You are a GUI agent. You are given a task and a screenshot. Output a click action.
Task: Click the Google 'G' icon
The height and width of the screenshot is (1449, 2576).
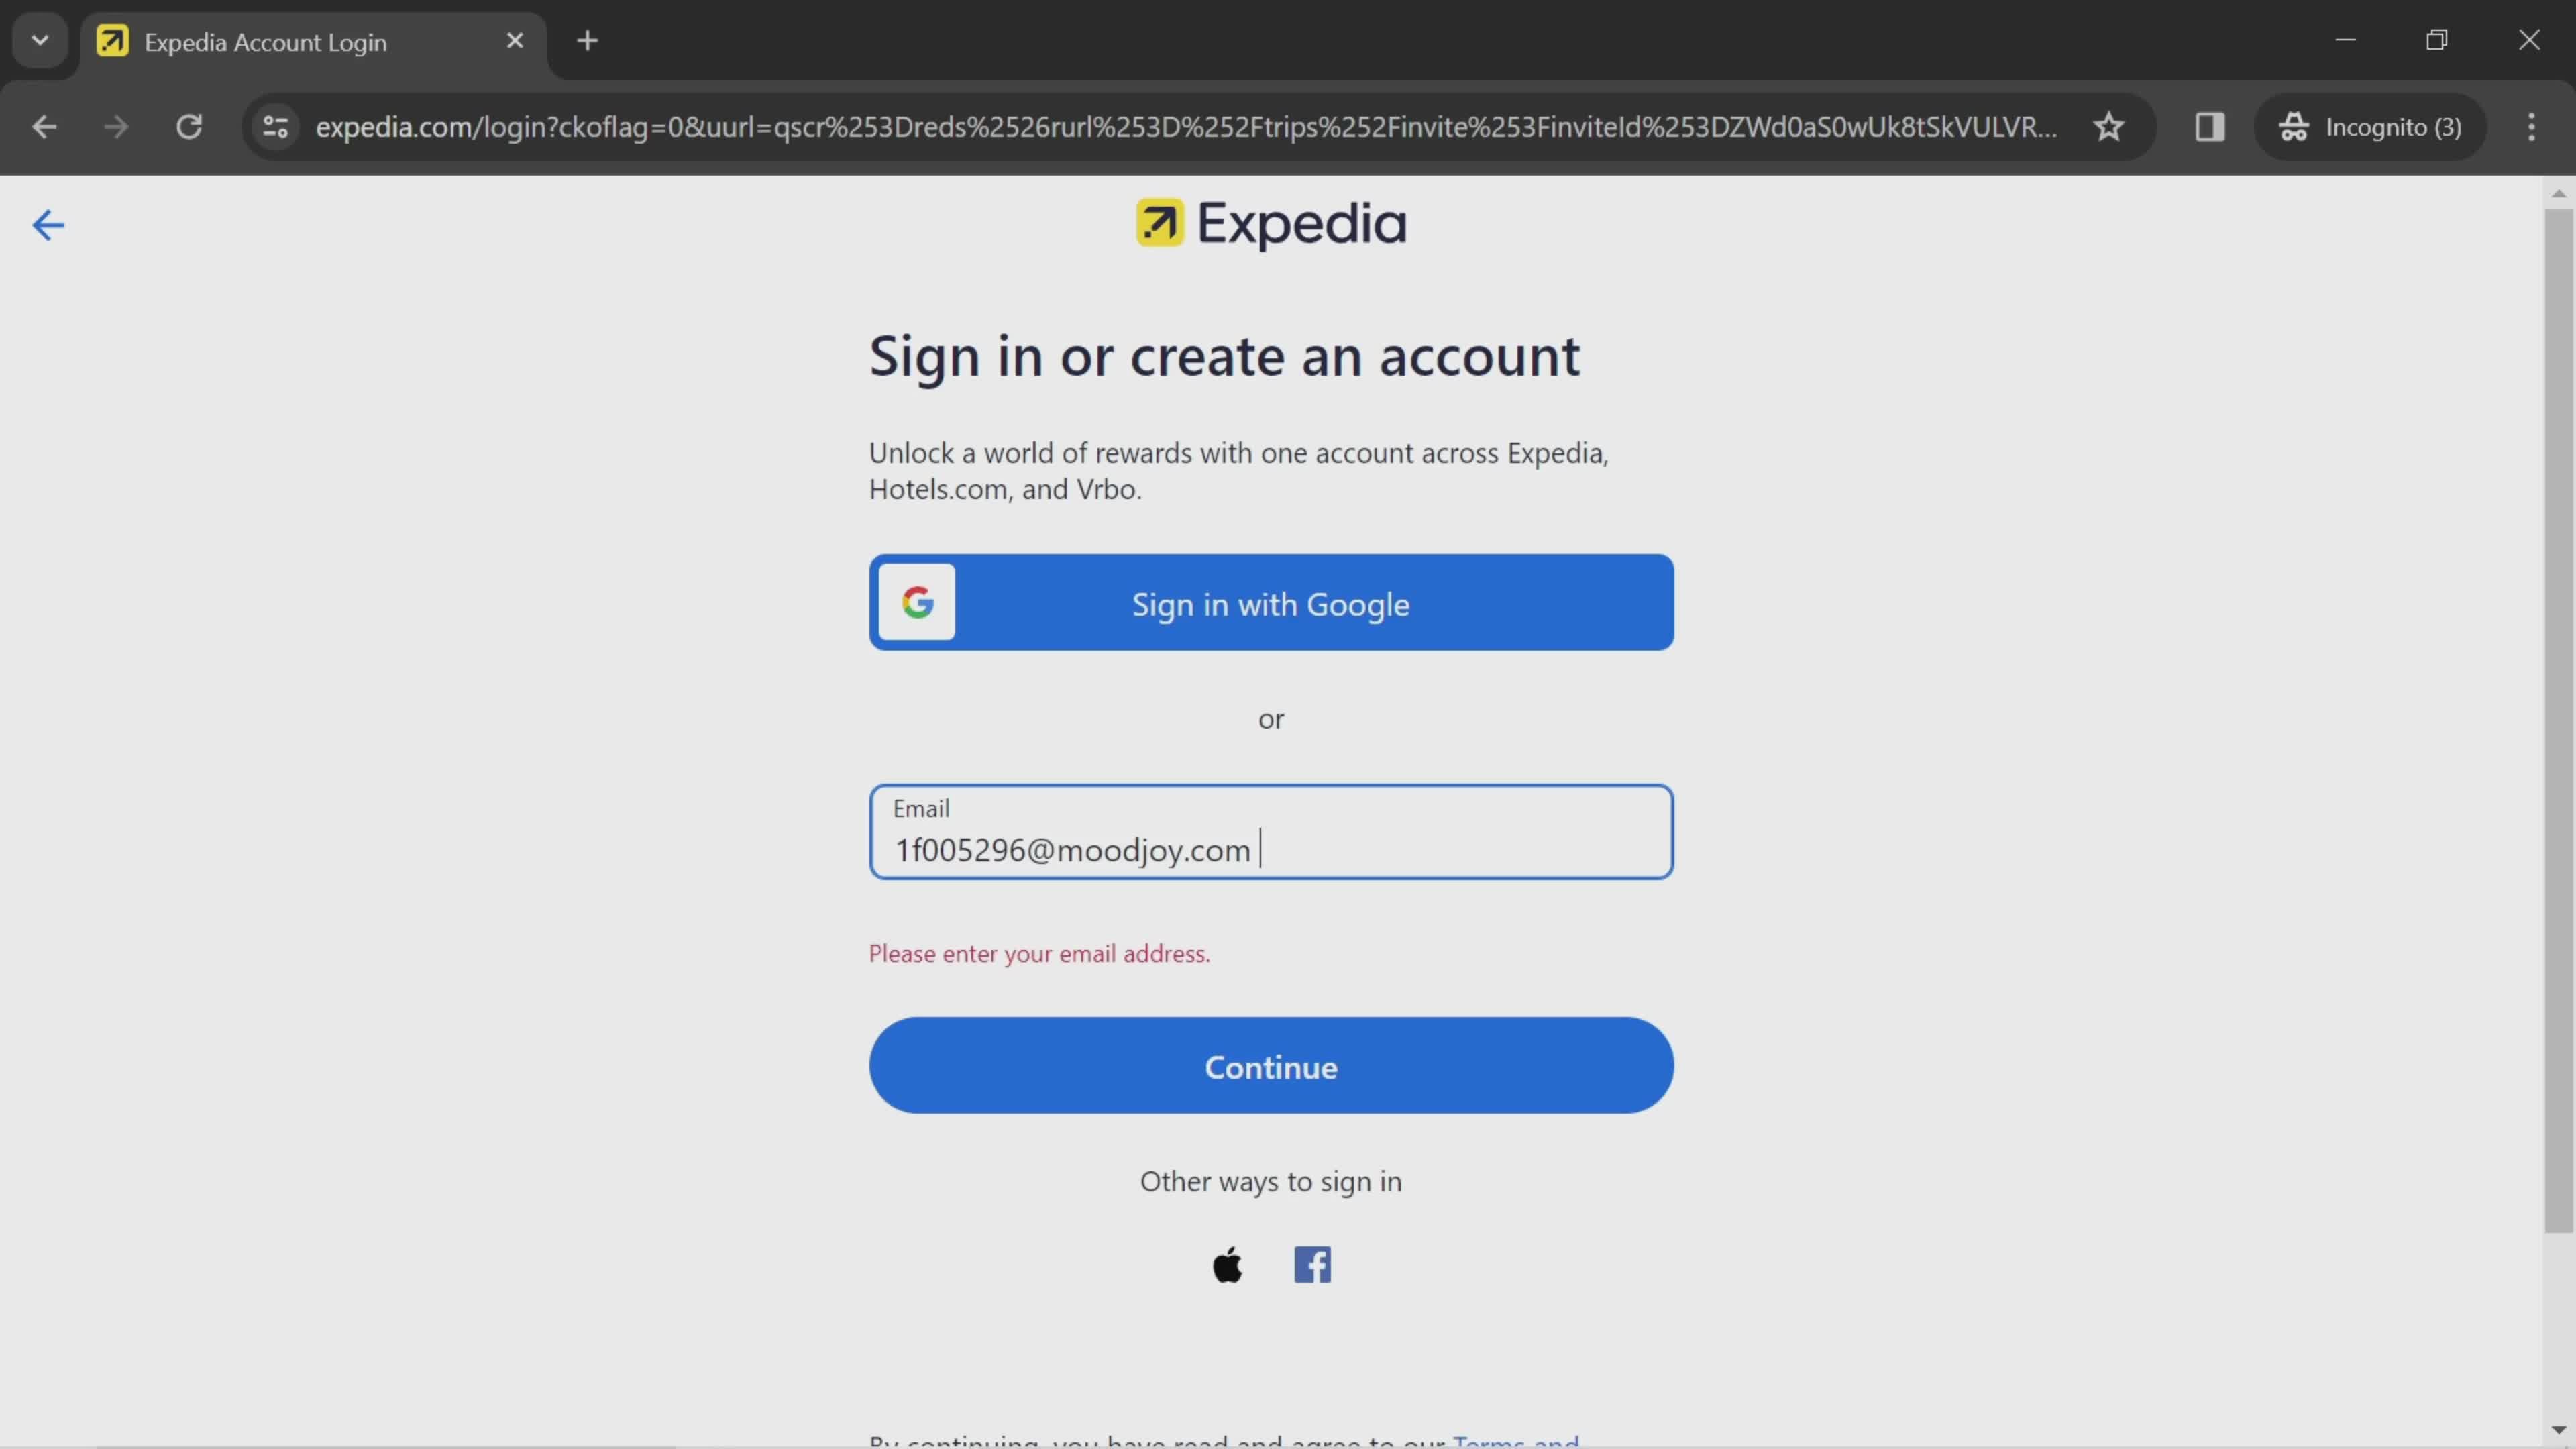coord(920,602)
